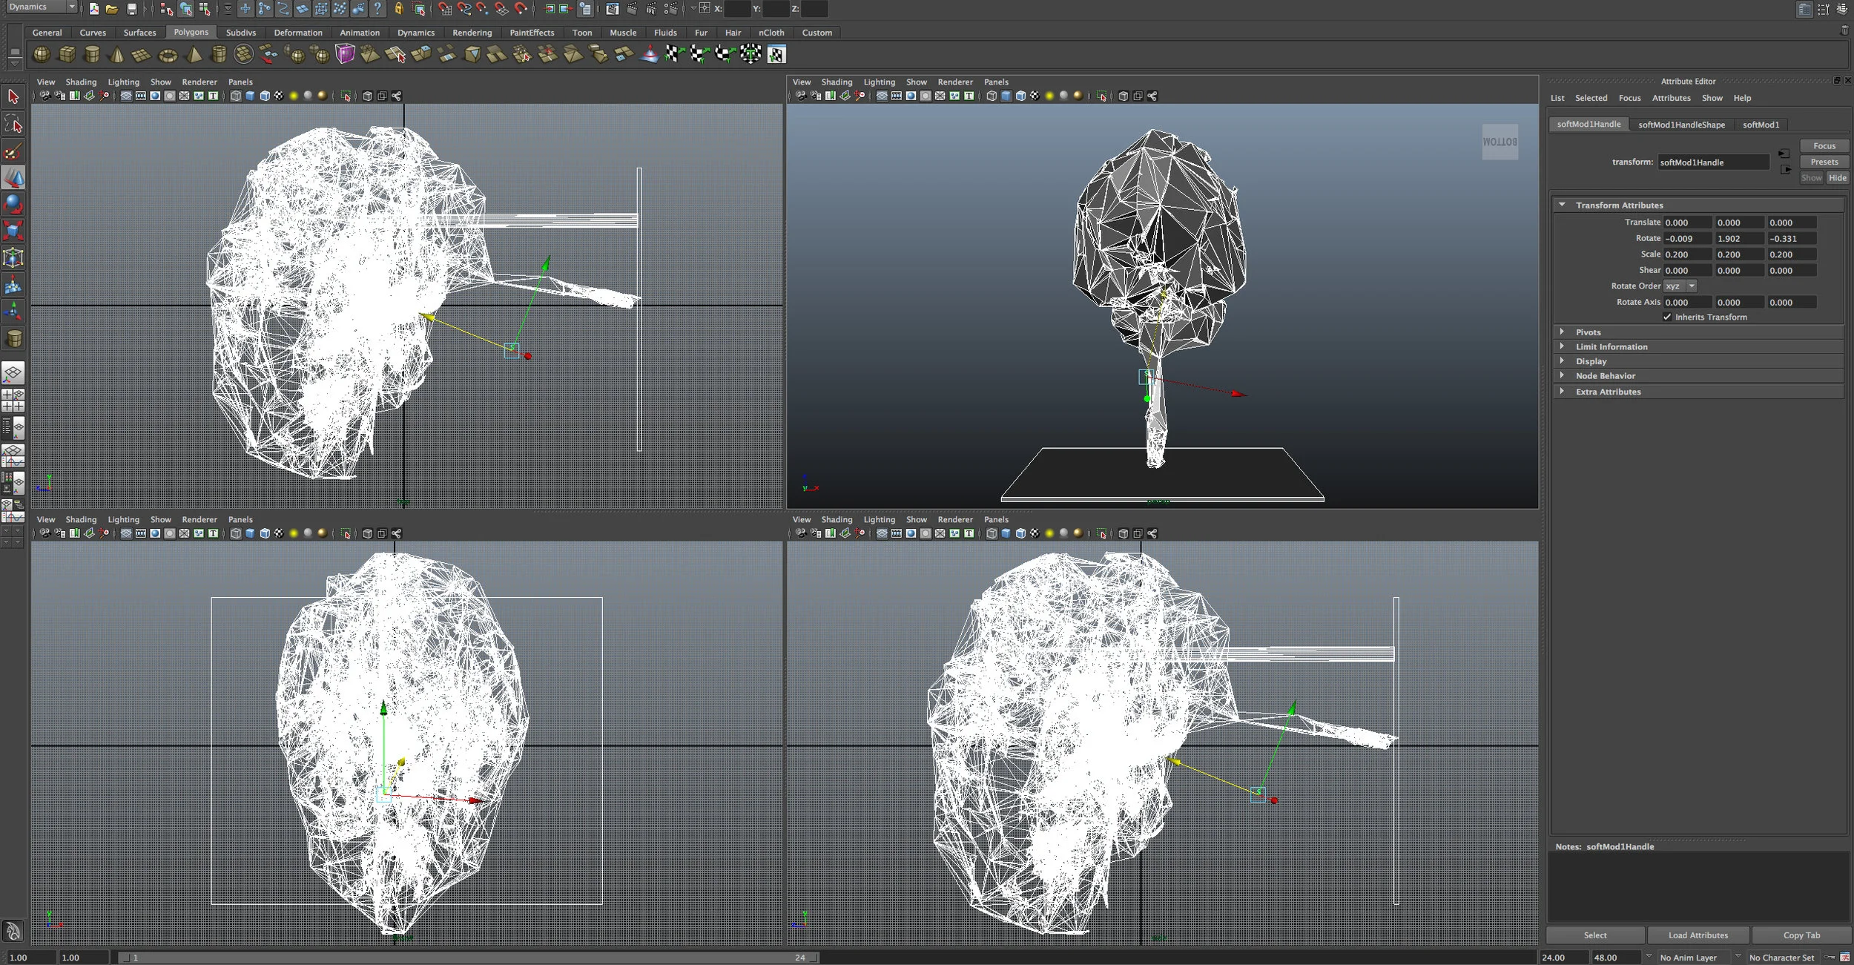Click the Single Perspective layout icon
The height and width of the screenshot is (965, 1854).
point(13,372)
